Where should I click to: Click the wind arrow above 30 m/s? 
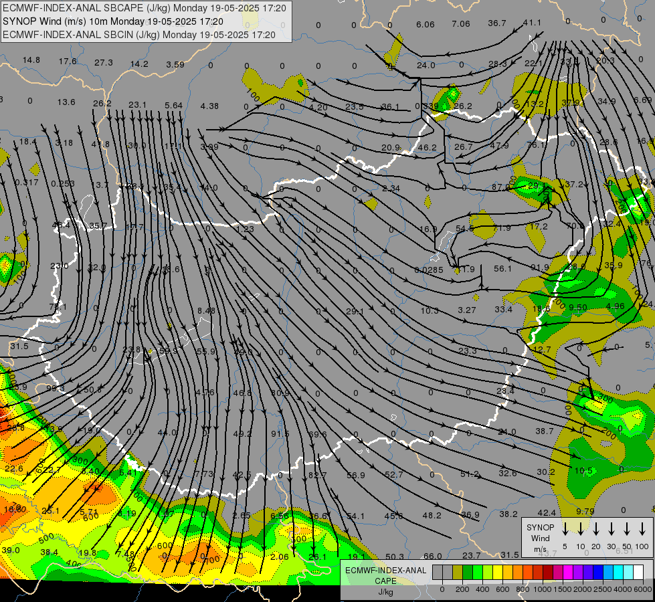611,528
